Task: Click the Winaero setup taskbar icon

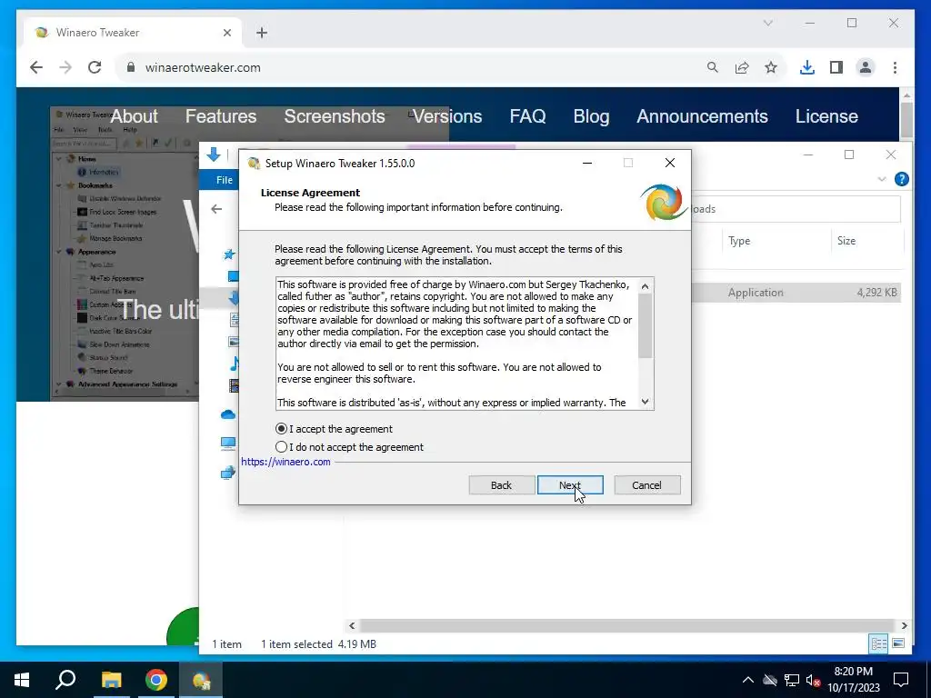Action: 201,680
